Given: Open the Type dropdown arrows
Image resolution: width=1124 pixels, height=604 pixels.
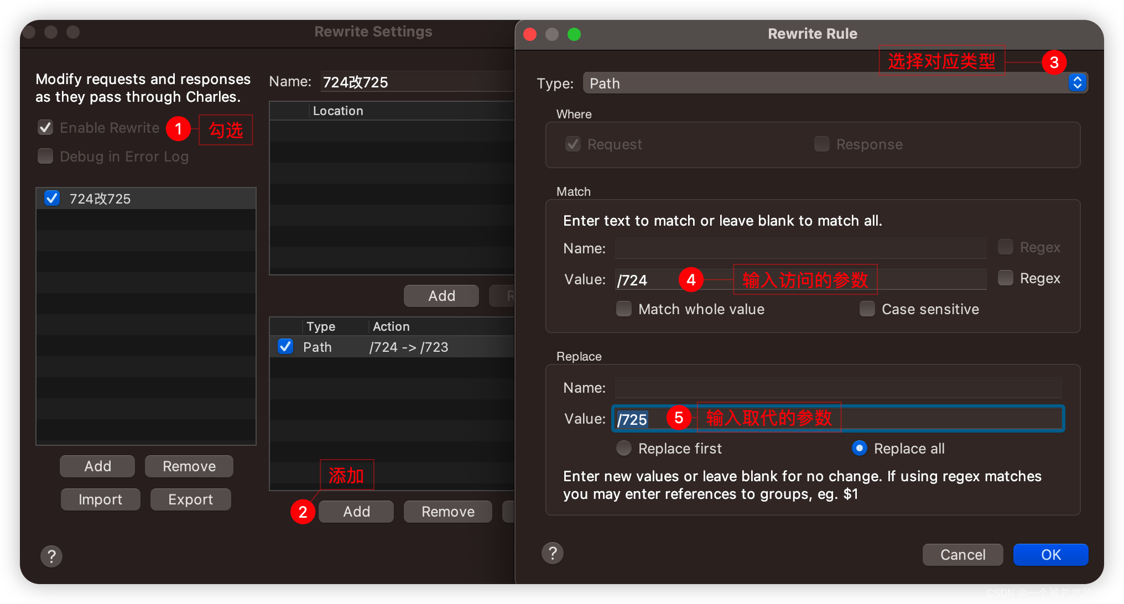Looking at the screenshot, I should (1077, 83).
